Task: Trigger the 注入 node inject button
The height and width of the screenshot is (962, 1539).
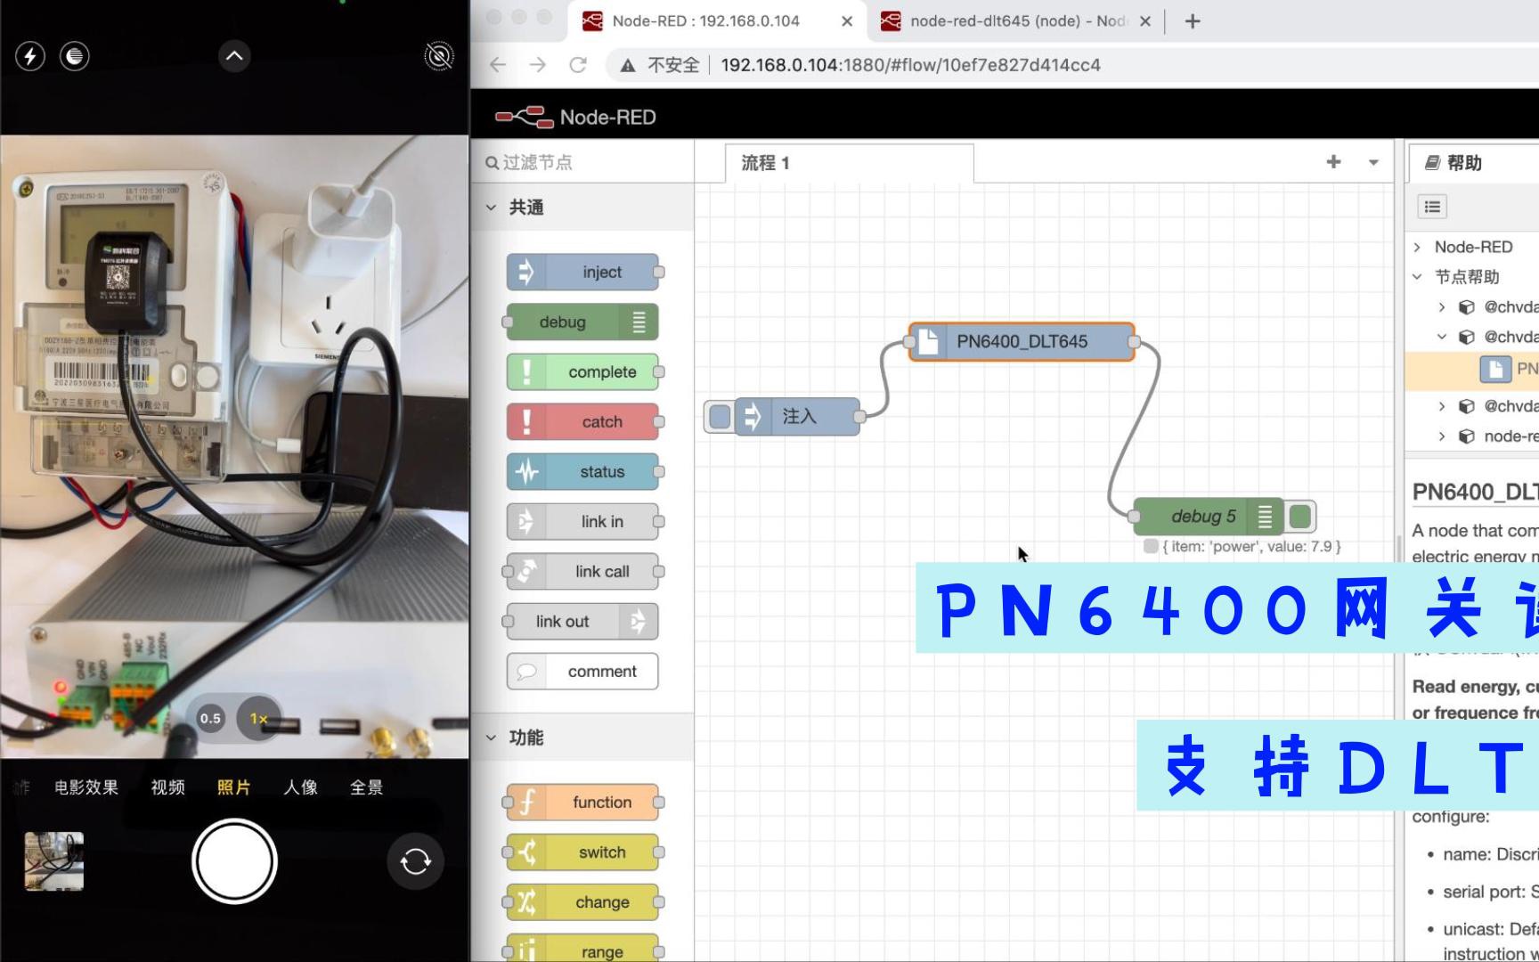Action: point(720,416)
